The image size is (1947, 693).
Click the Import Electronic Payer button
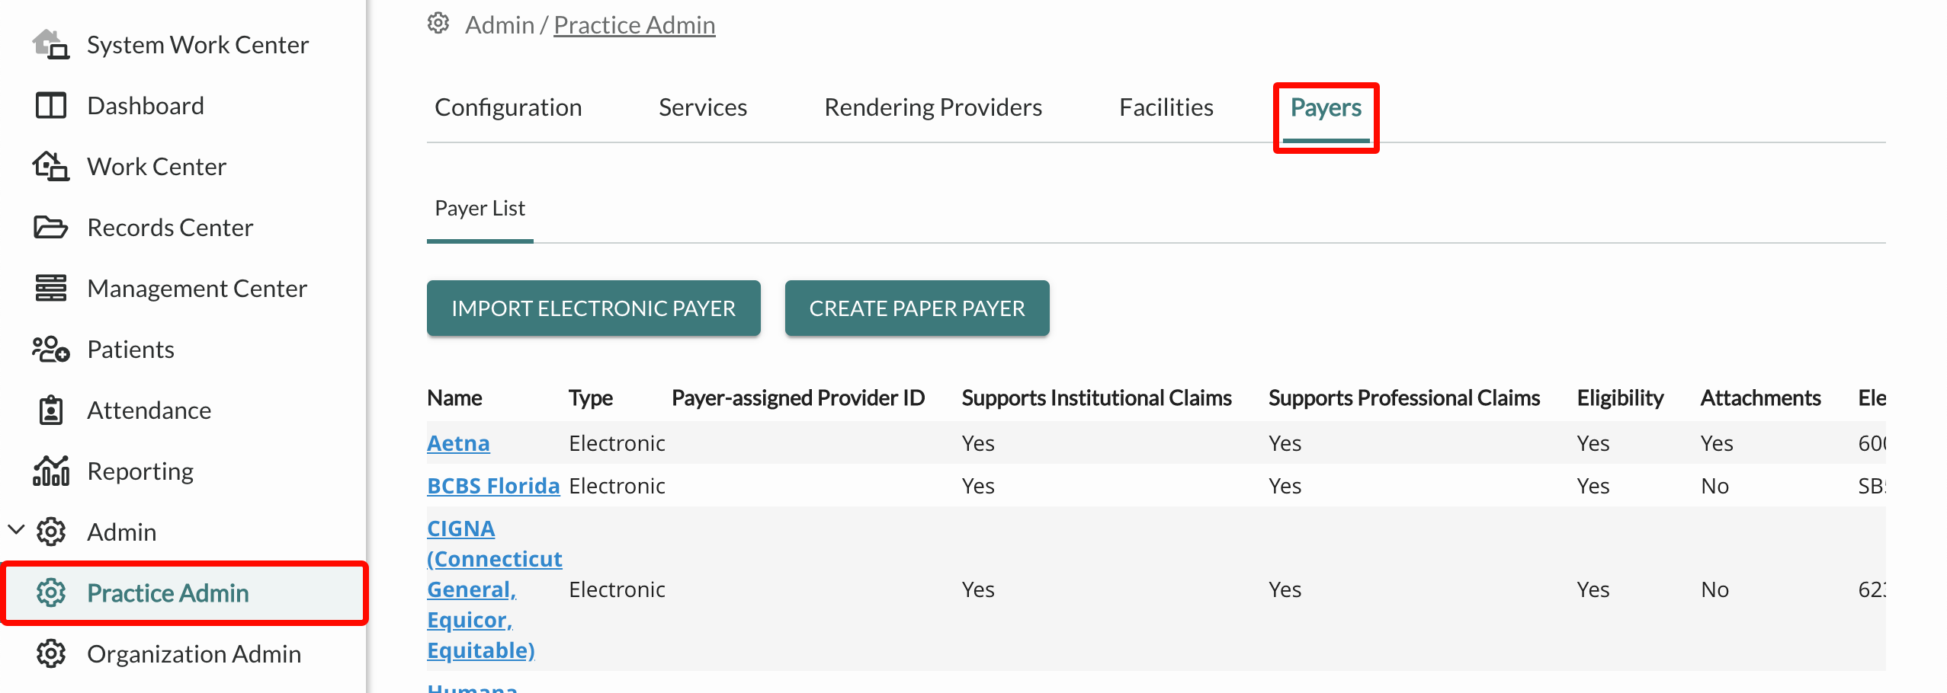pyautogui.click(x=594, y=308)
